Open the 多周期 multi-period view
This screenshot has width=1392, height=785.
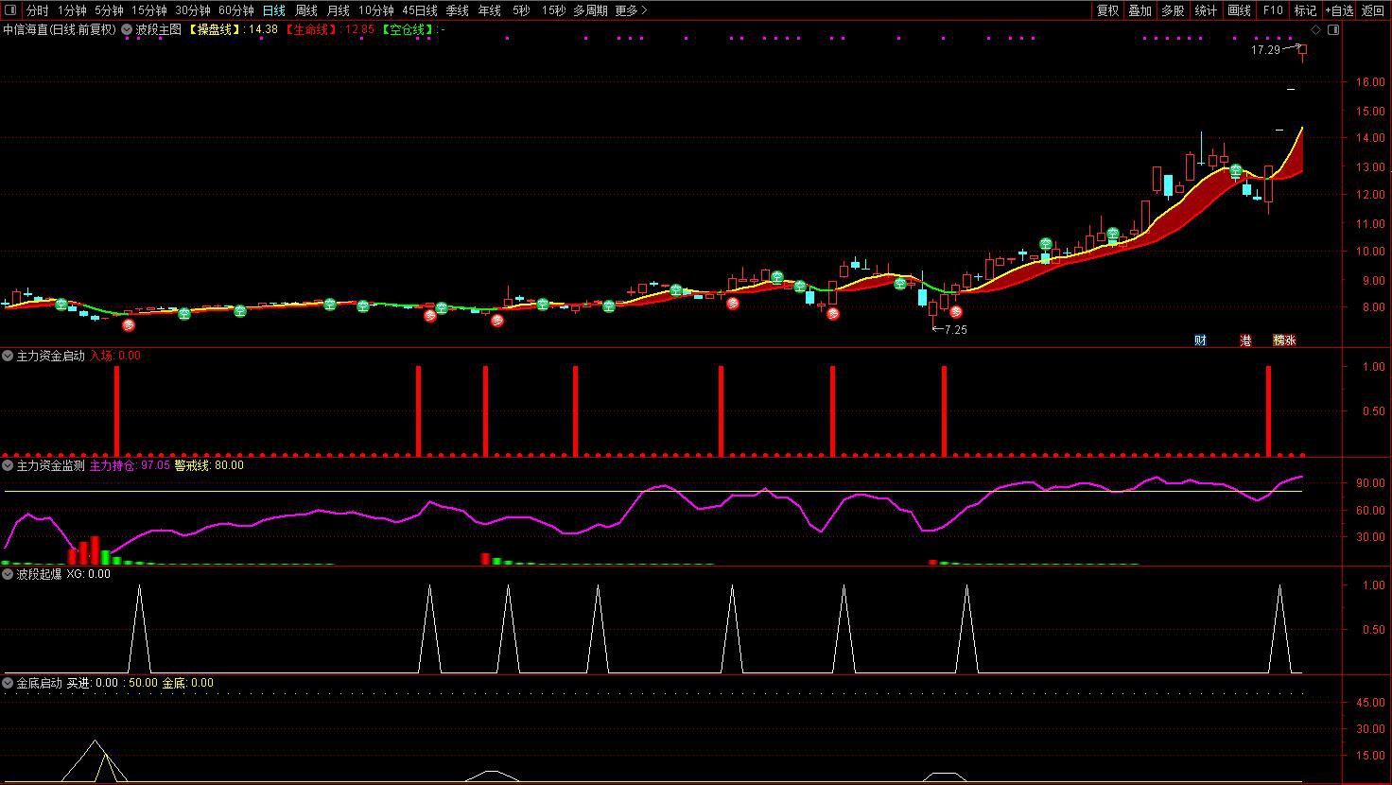tap(591, 10)
